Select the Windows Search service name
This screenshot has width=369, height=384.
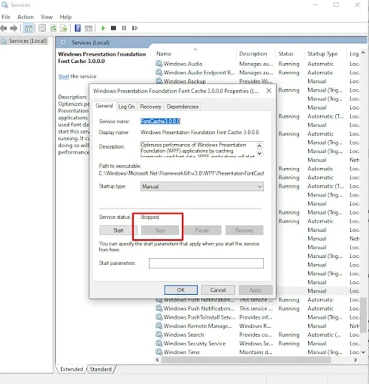(x=184, y=335)
